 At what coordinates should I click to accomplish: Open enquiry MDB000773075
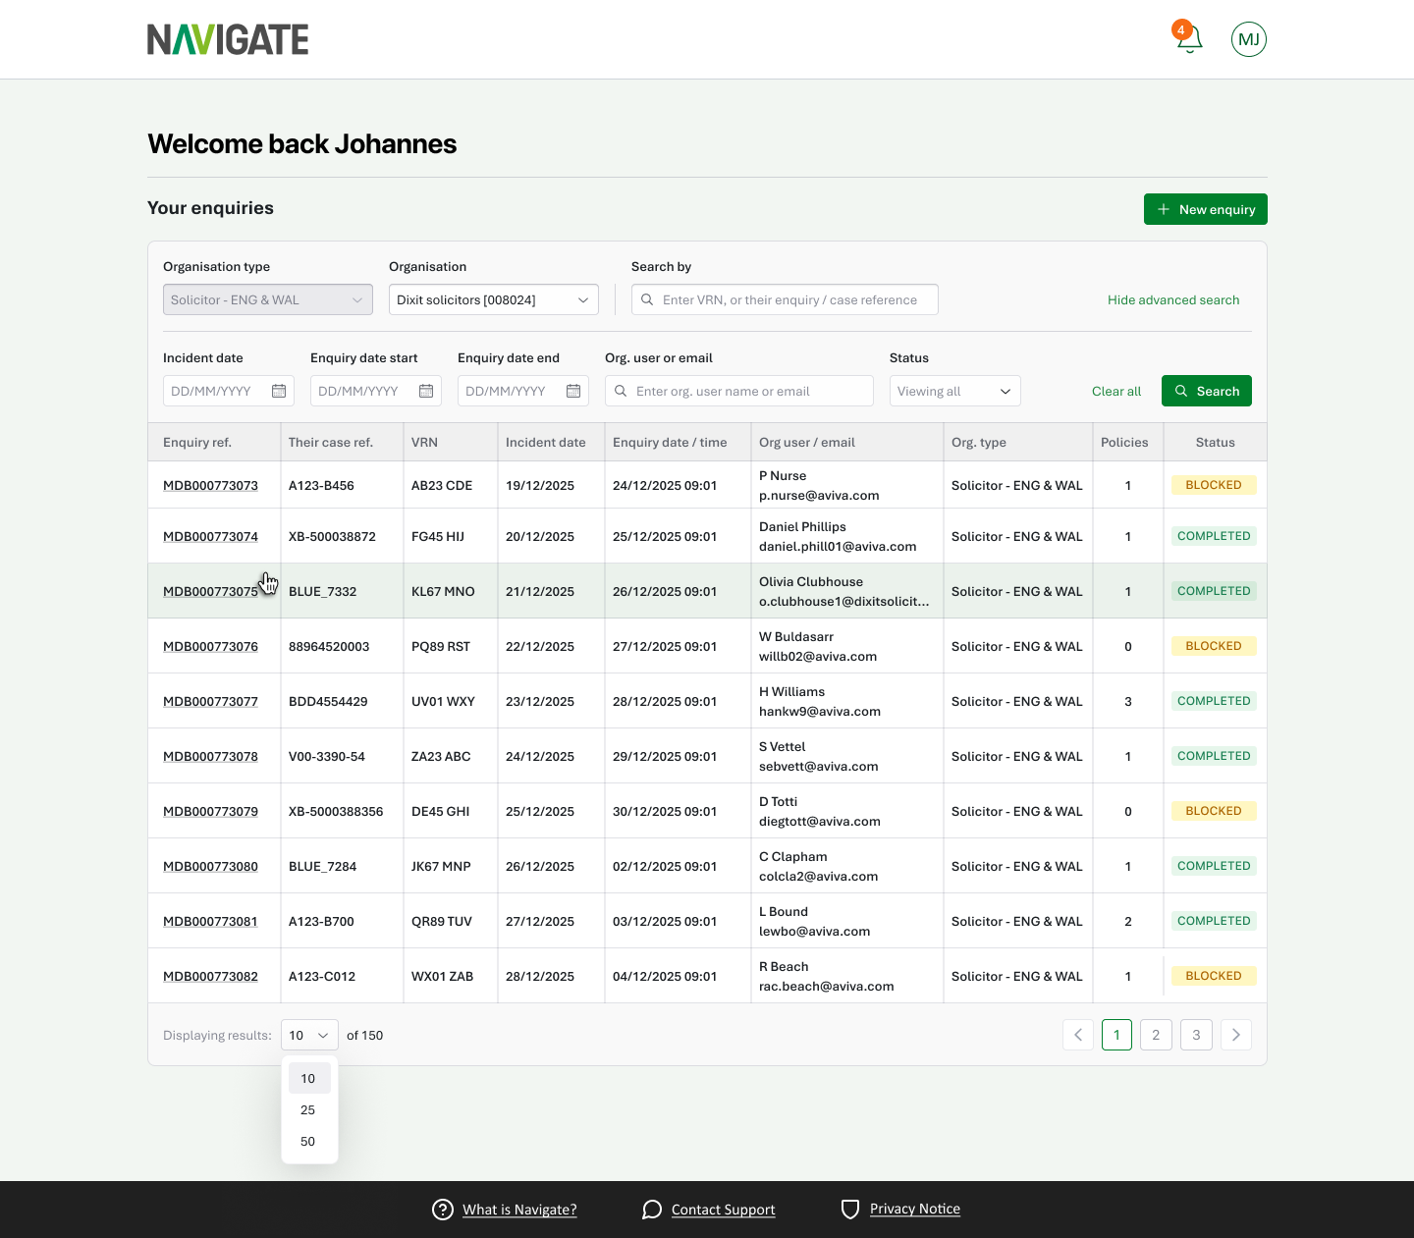pos(210,591)
